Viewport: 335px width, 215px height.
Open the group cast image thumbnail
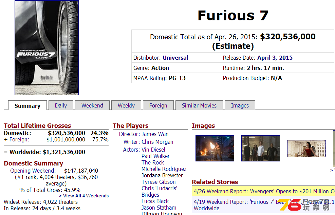click(260, 148)
